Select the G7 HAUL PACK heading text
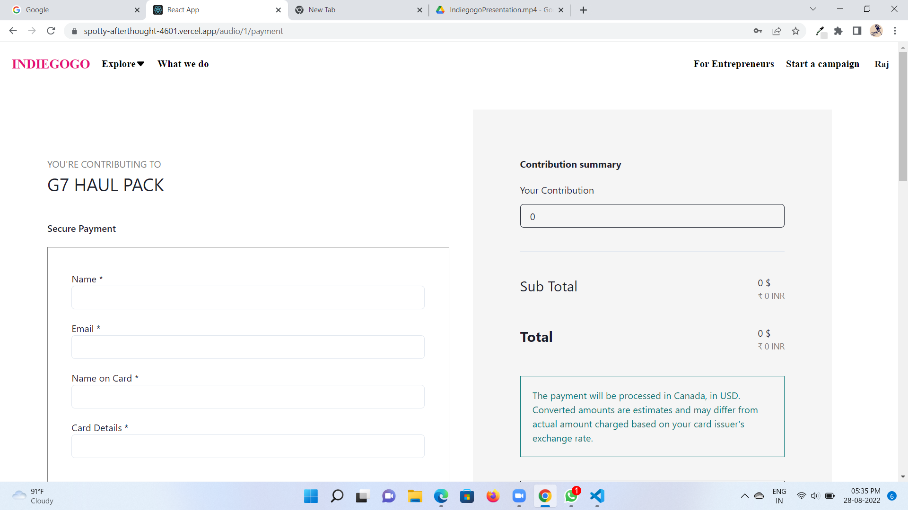The height and width of the screenshot is (510, 908). [105, 185]
